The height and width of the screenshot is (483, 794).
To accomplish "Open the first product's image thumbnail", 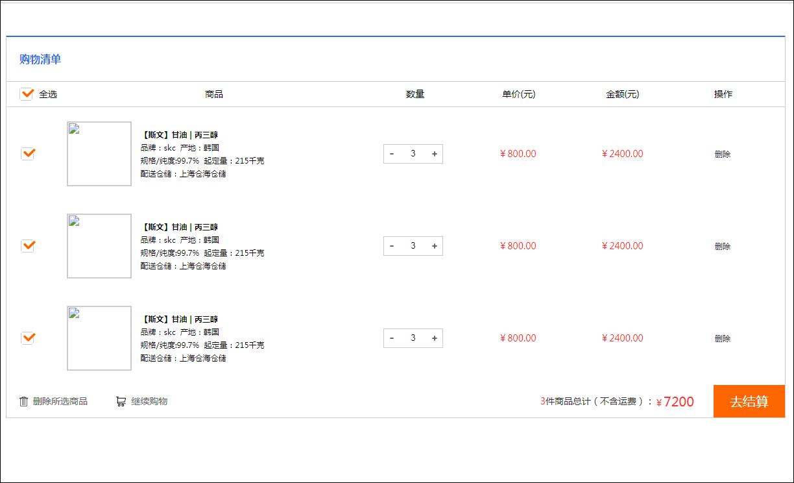I will [x=99, y=154].
